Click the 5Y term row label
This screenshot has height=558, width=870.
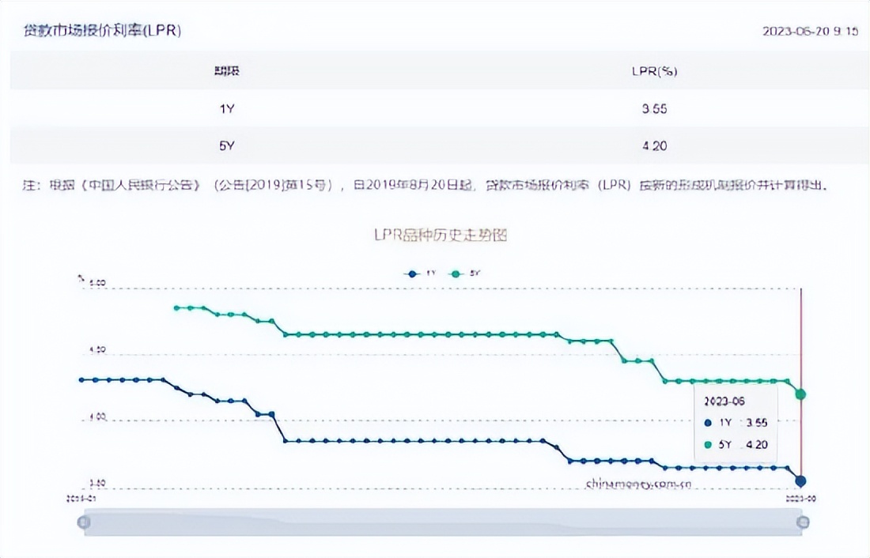pos(226,146)
